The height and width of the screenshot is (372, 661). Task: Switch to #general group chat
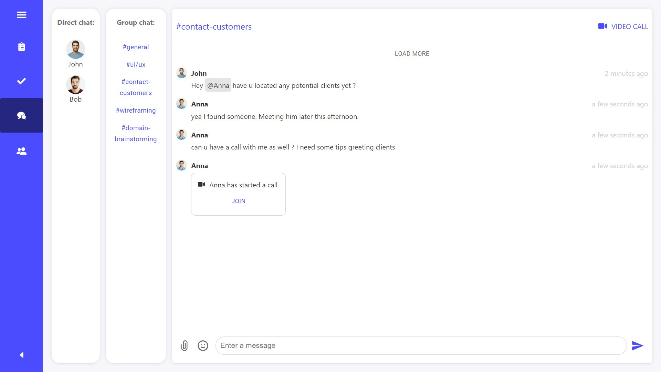coord(136,47)
